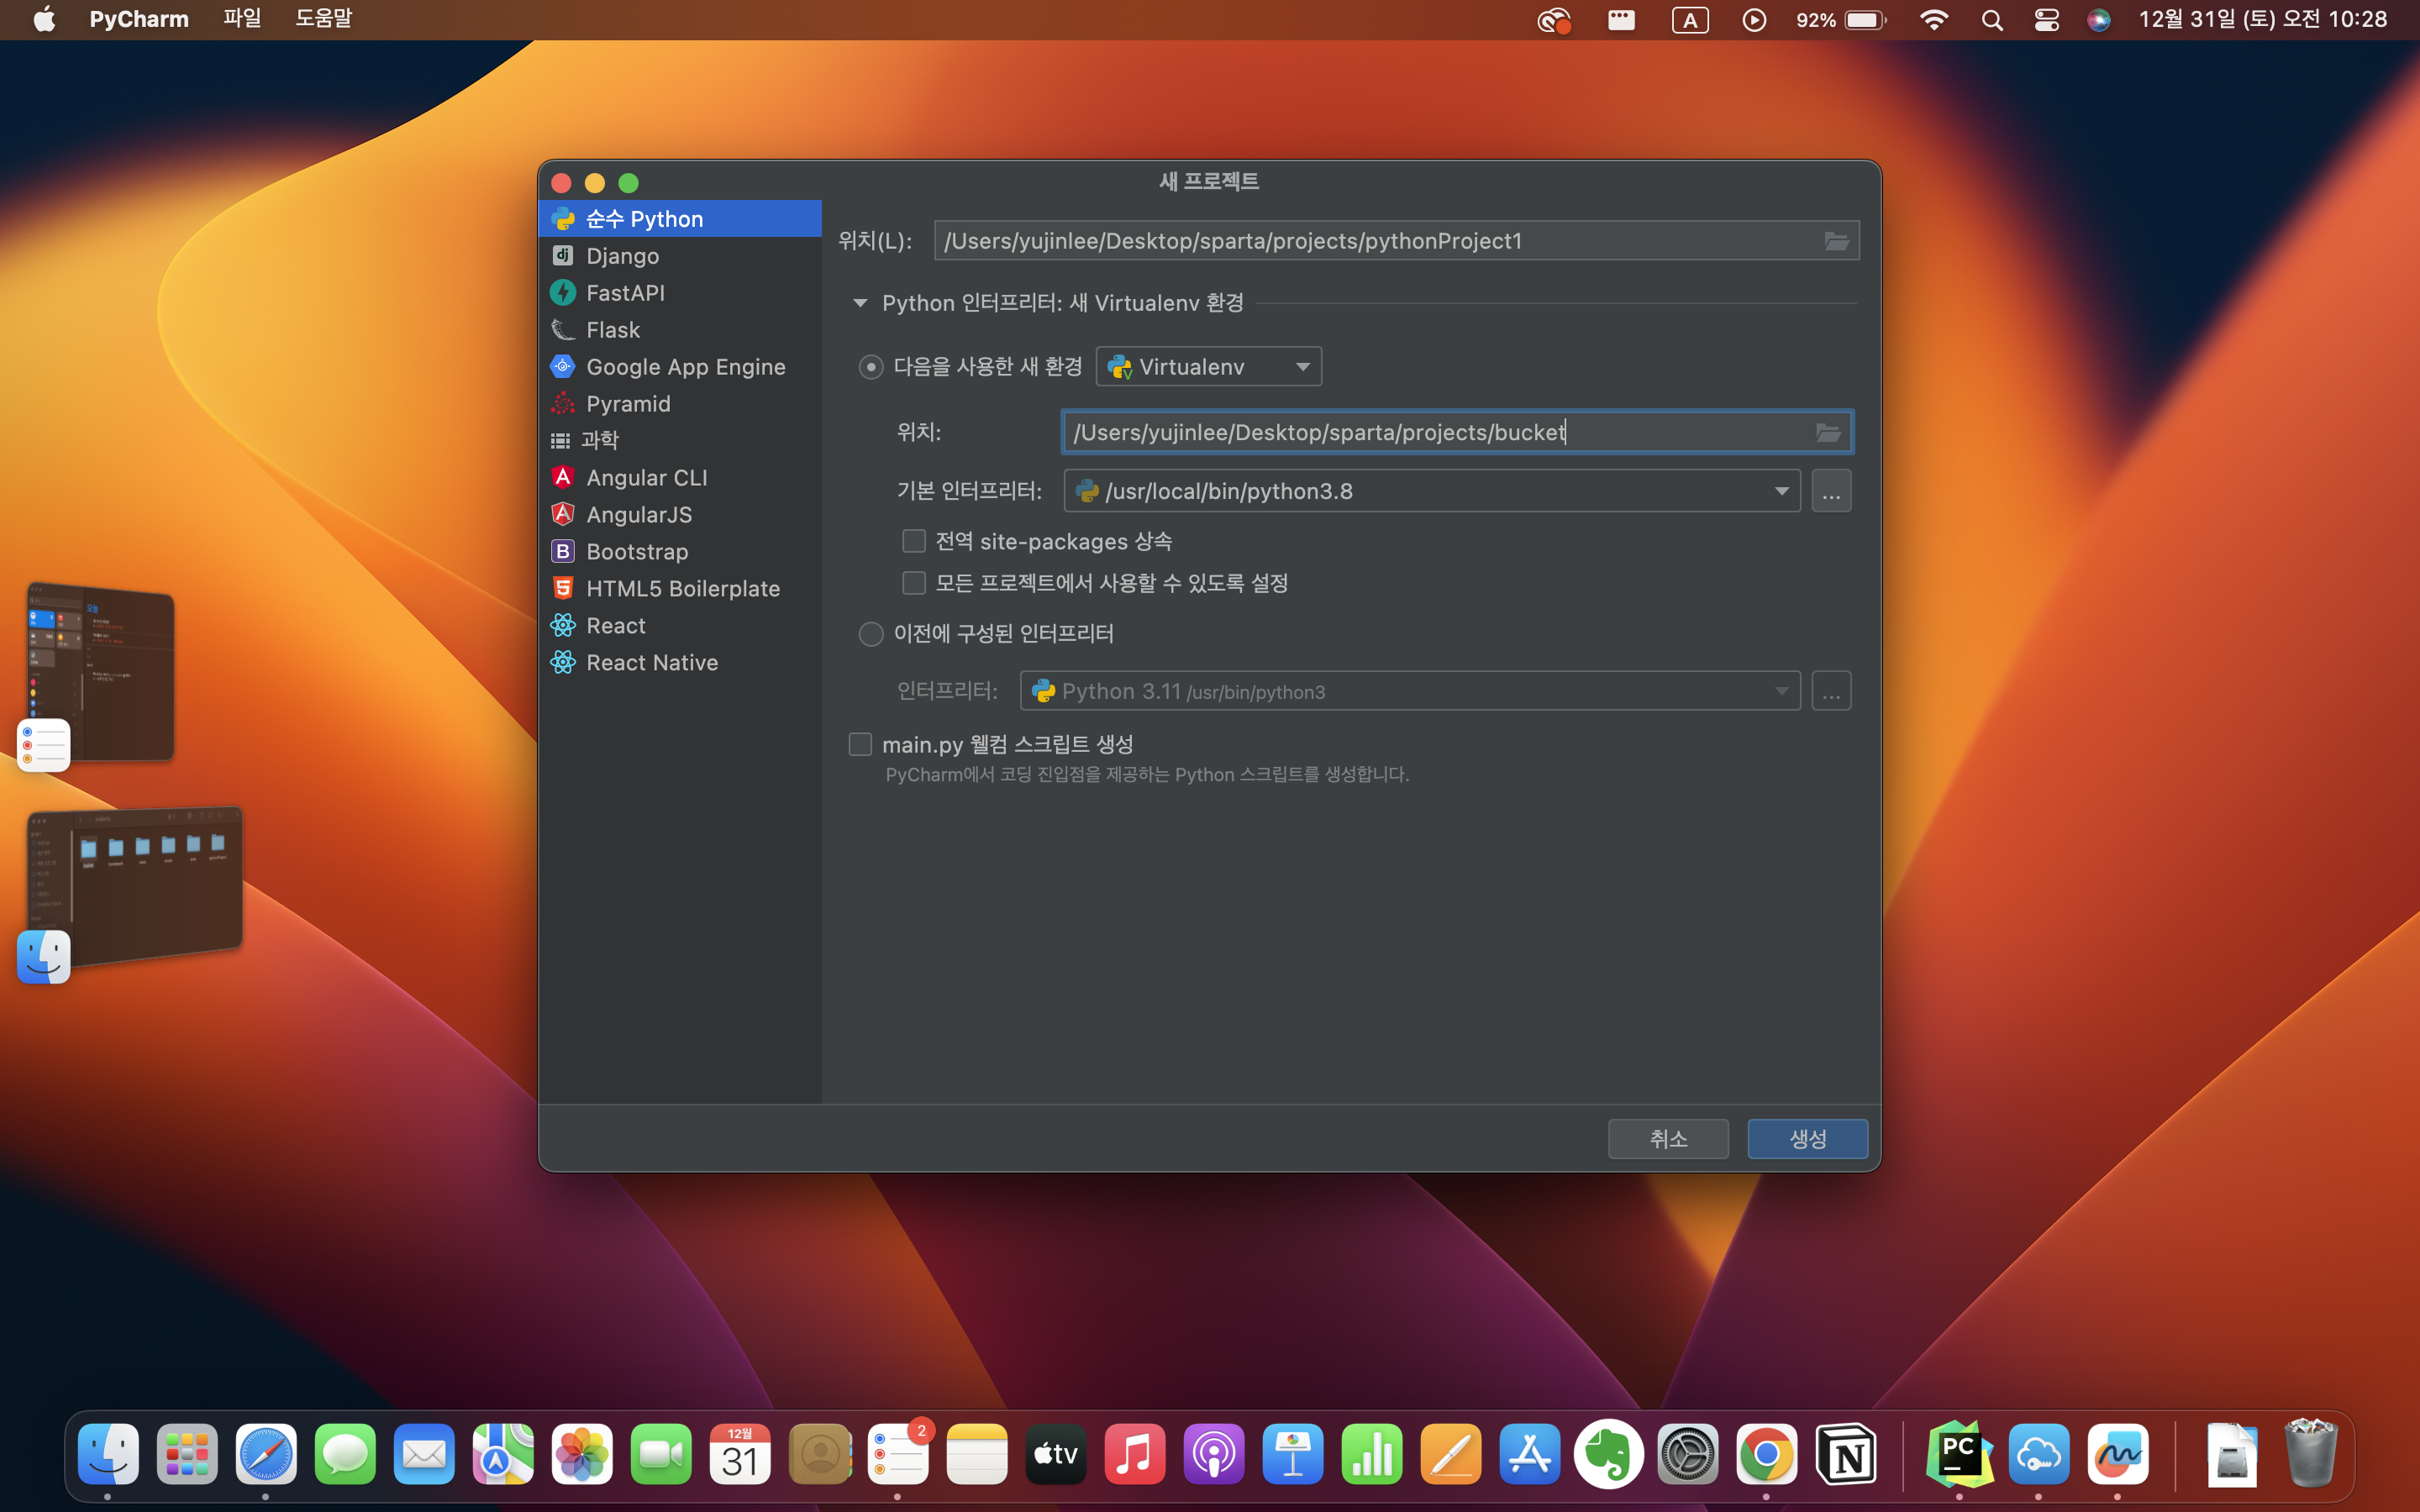Choose the Django project type
Image resolution: width=2420 pixels, height=1512 pixels.
(680, 256)
